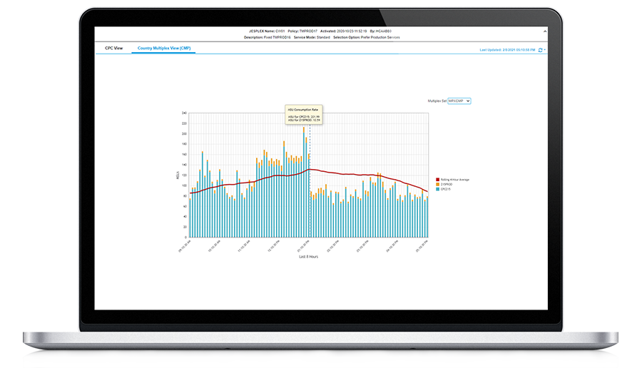Switch to the CPC View tab
This screenshot has height=368, width=642.
coord(114,48)
